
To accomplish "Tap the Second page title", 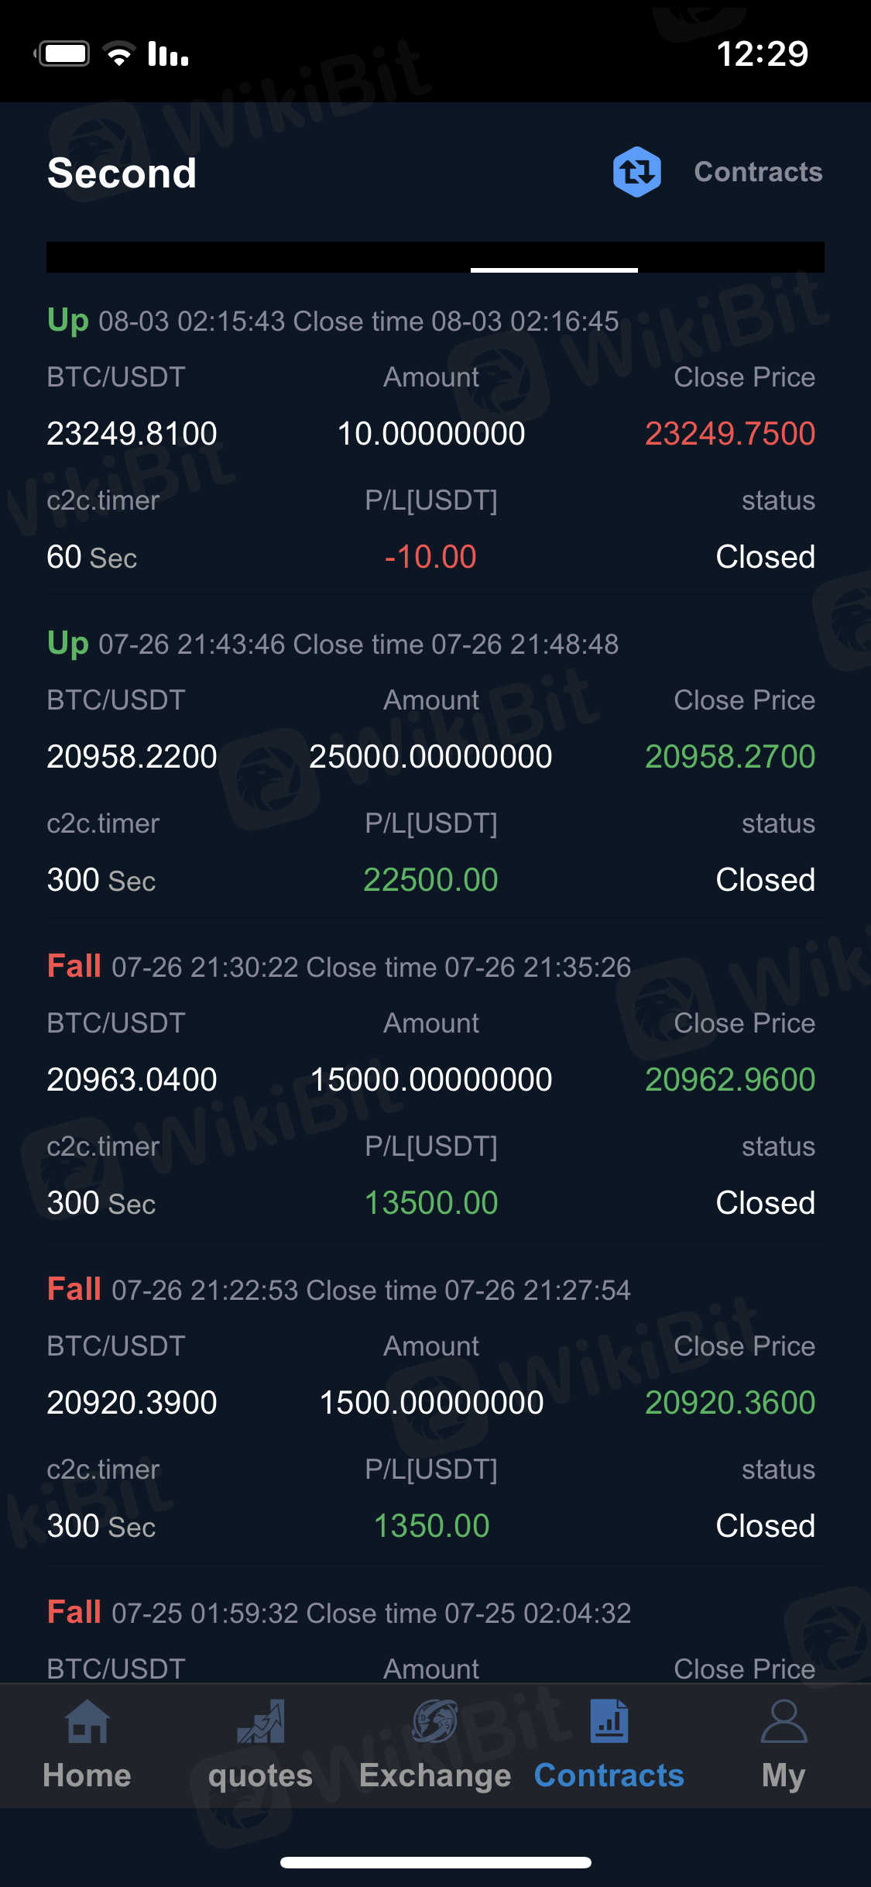I will 122,173.
